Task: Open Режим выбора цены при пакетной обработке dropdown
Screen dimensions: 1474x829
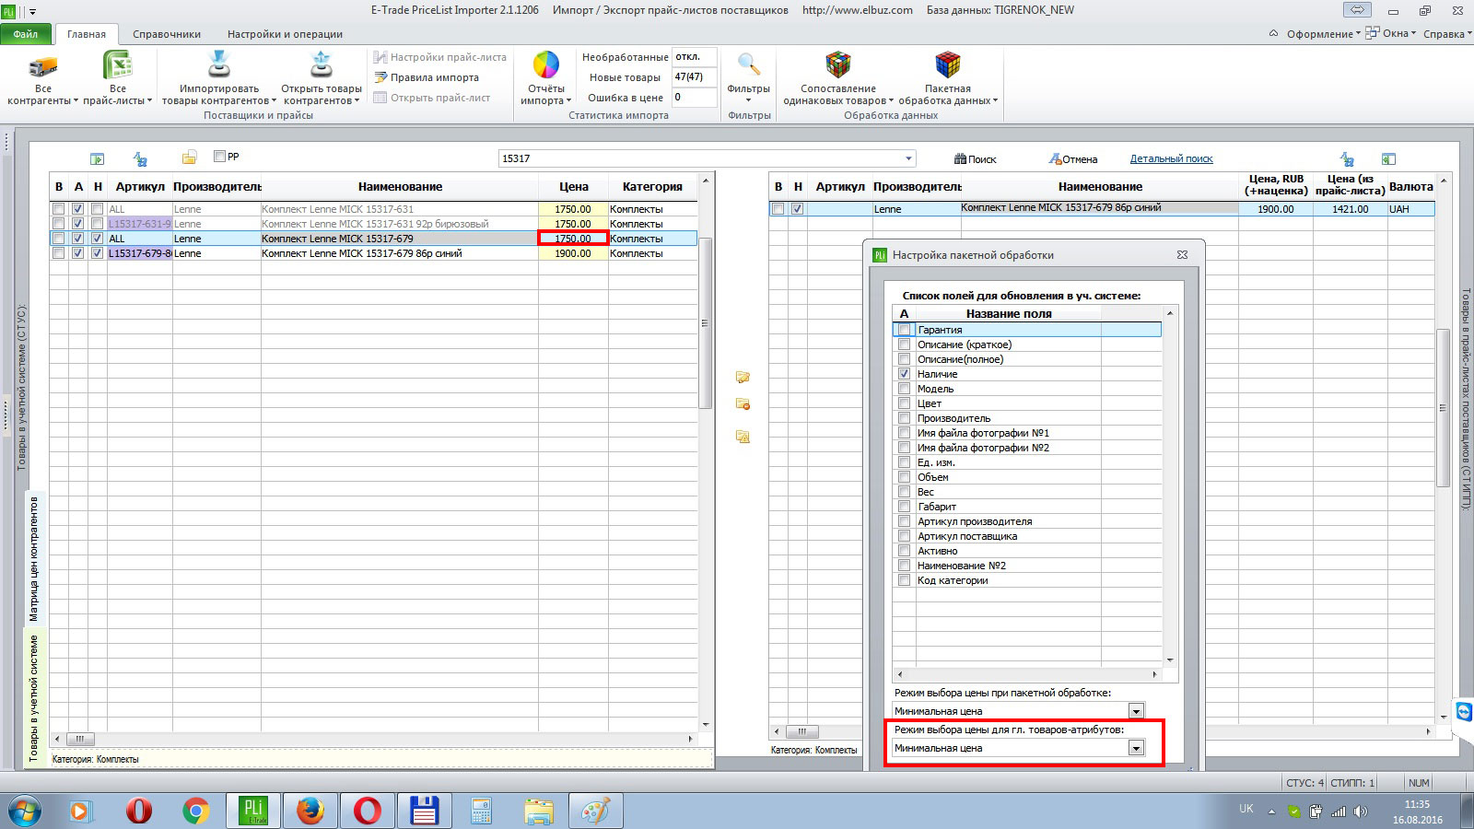Action: (x=1136, y=711)
